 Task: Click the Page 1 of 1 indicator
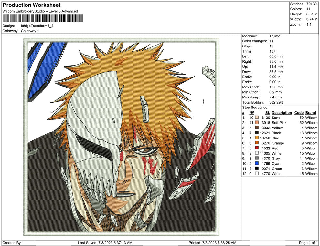(x=308, y=243)
